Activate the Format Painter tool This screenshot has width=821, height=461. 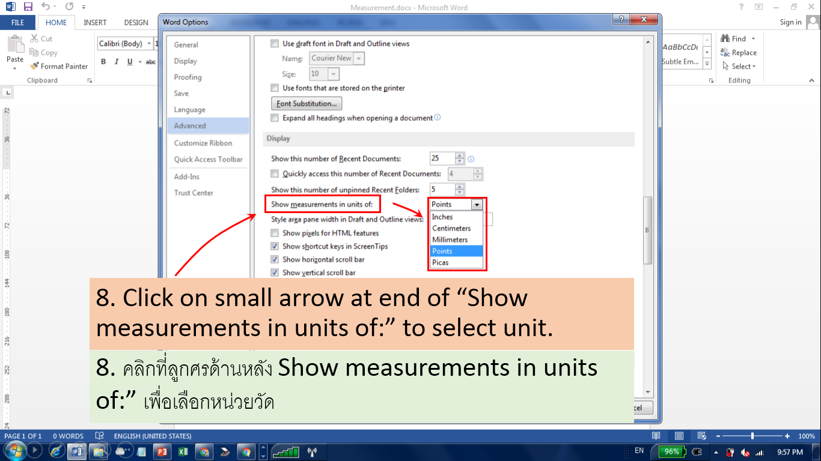pyautogui.click(x=58, y=66)
